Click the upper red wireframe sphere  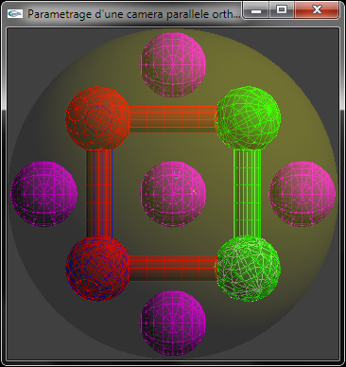point(97,118)
